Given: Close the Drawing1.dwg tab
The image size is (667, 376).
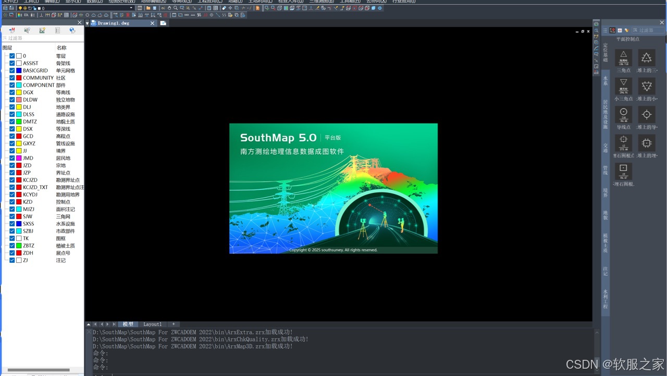Looking at the screenshot, I should tap(152, 23).
